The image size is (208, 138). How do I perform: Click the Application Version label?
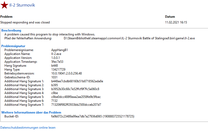(x=18, y=58)
